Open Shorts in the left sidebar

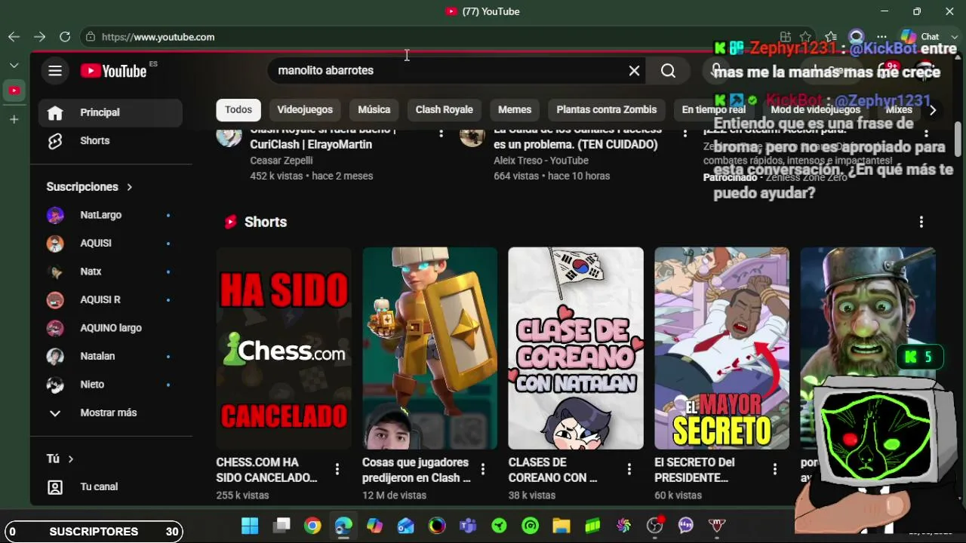coord(110,141)
